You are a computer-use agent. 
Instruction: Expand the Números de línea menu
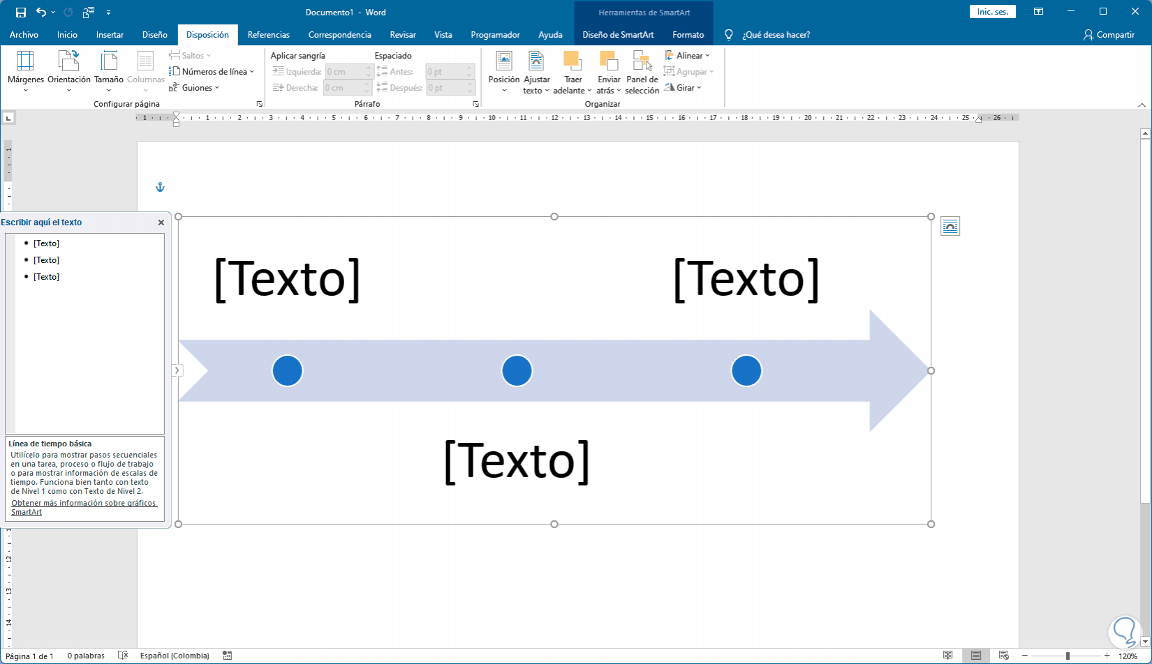pyautogui.click(x=212, y=71)
